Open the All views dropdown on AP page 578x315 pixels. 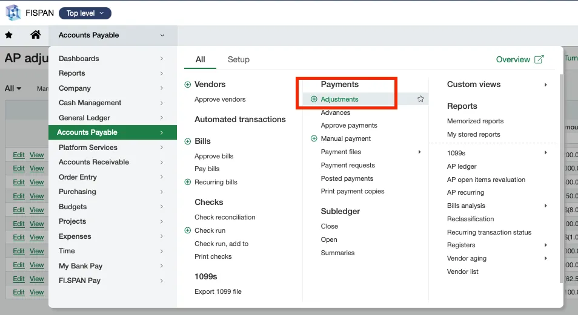[13, 89]
